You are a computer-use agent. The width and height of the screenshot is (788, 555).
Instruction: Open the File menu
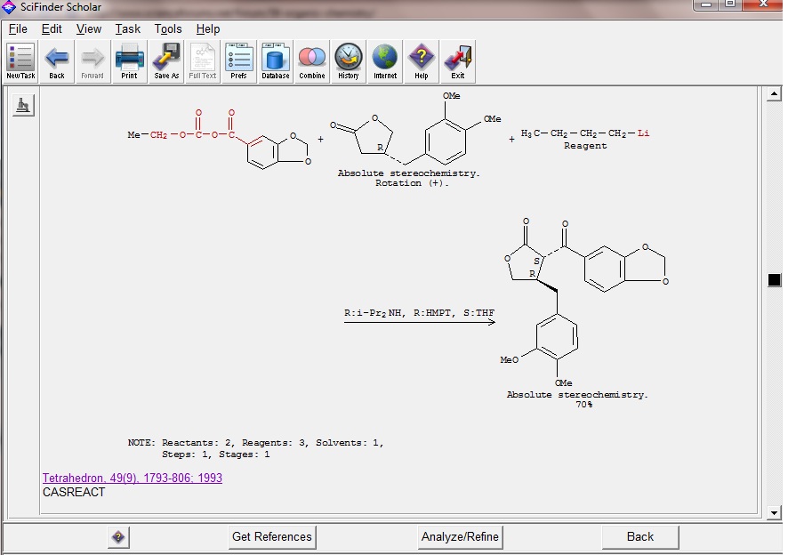point(18,28)
